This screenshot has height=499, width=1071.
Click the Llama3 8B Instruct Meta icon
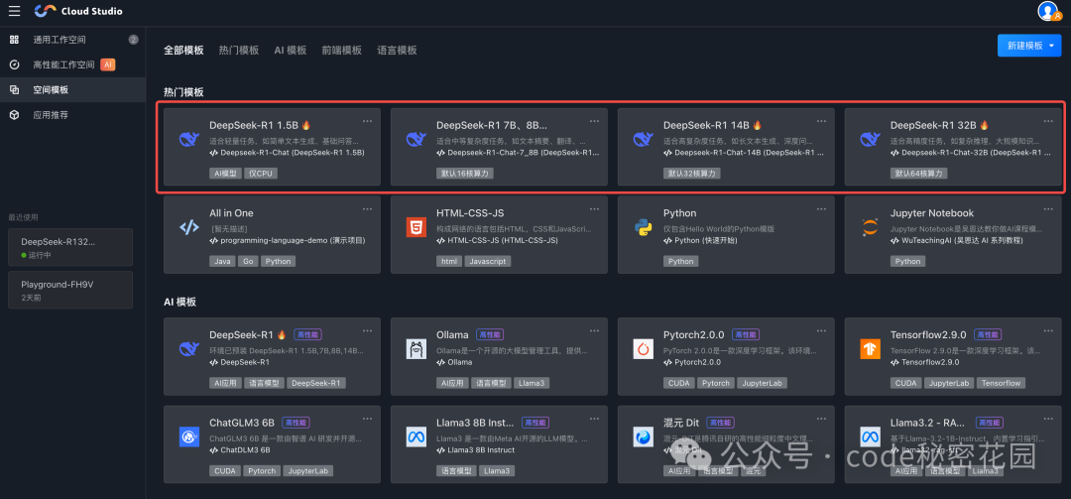coord(416,437)
